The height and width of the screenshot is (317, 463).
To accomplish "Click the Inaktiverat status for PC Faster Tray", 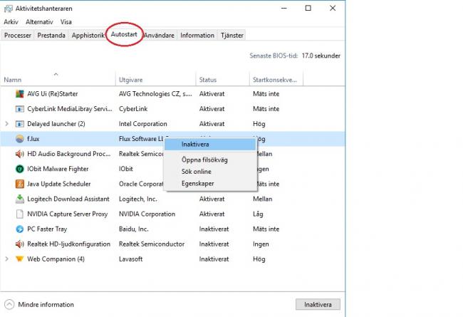I will click(214, 229).
